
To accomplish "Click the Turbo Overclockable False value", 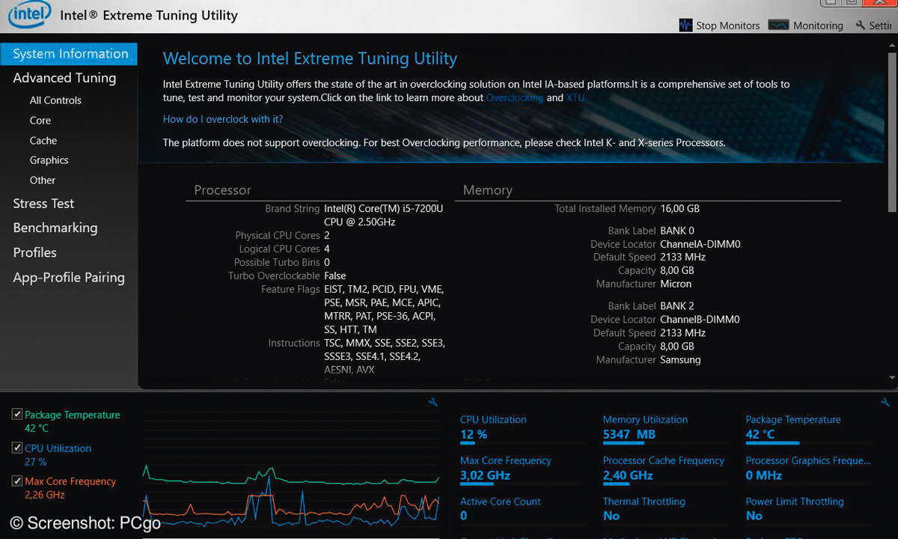I will point(335,276).
